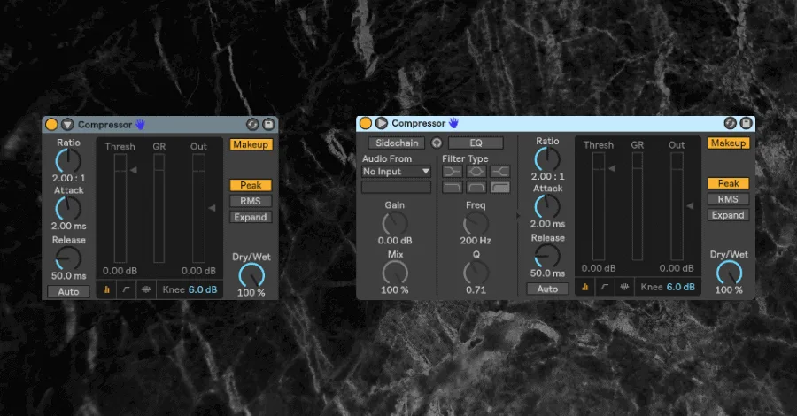
Task: Switch right Compressor to collapsed meter view
Action: 585,287
